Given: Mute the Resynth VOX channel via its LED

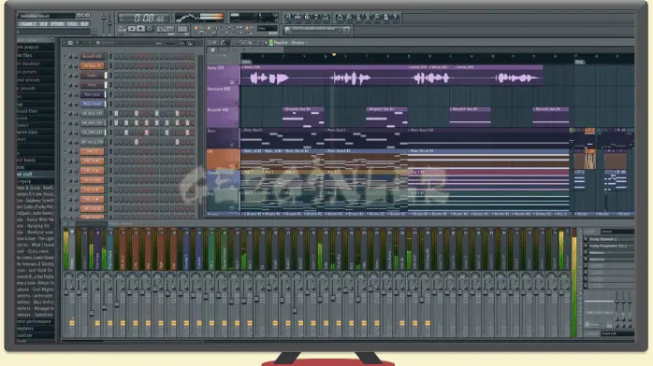Looking at the screenshot, I should pyautogui.click(x=65, y=56).
